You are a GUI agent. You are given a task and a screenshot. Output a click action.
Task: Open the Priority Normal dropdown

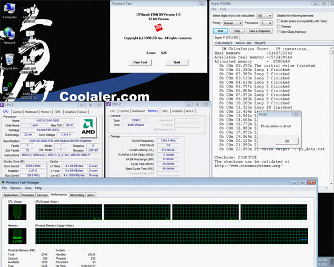233,23
